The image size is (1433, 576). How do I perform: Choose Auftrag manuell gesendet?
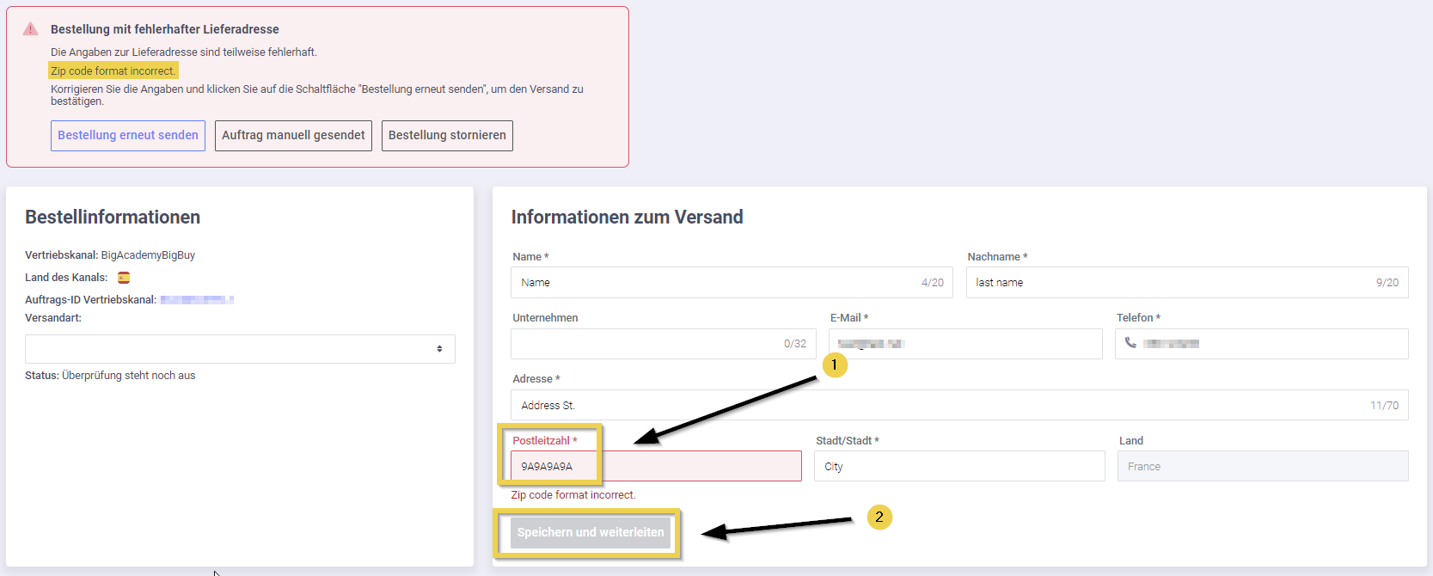(x=293, y=136)
